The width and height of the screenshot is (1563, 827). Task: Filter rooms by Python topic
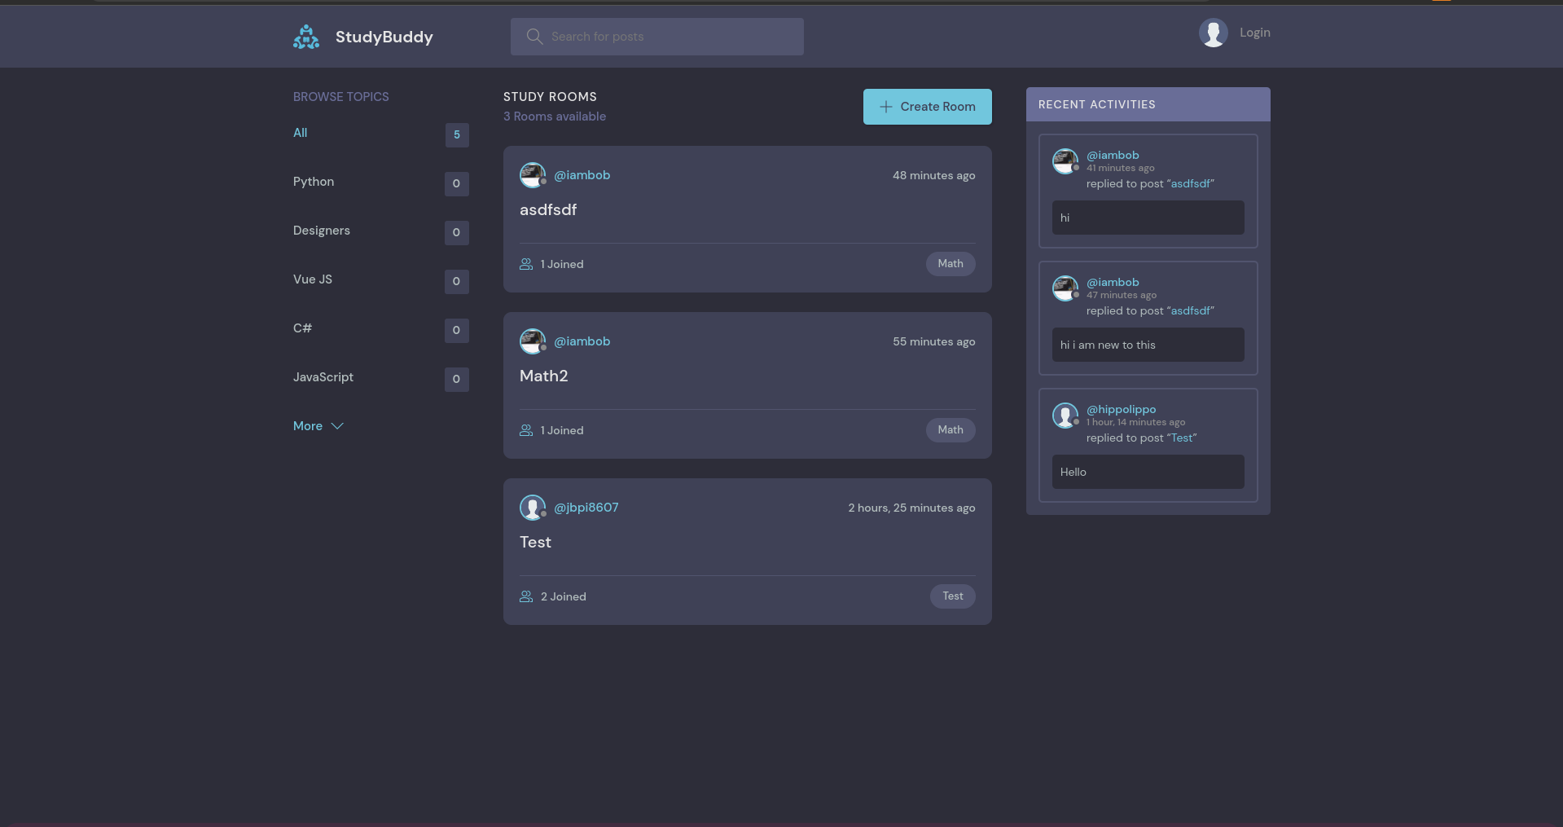click(314, 182)
